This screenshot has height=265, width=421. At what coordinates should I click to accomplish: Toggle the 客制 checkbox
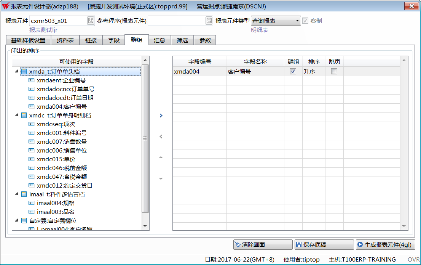pyautogui.click(x=305, y=21)
